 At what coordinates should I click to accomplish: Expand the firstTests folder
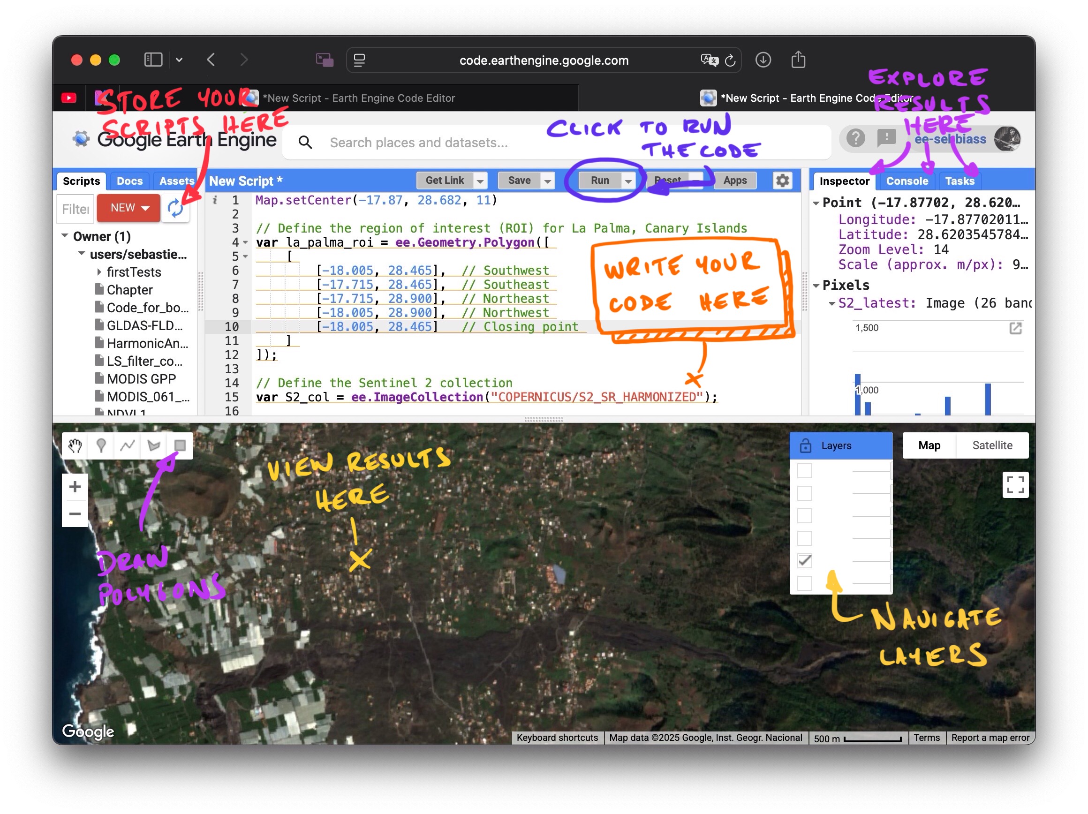[x=99, y=272]
